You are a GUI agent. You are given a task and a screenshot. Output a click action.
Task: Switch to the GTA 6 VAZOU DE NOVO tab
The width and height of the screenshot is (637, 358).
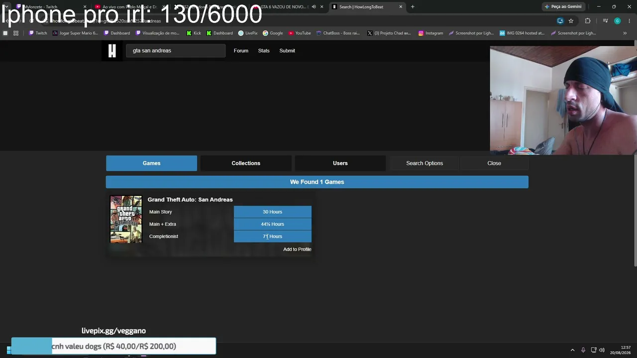pos(289,7)
